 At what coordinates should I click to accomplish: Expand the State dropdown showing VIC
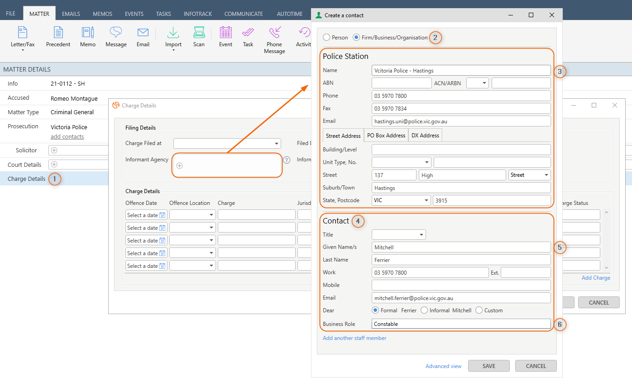(426, 200)
